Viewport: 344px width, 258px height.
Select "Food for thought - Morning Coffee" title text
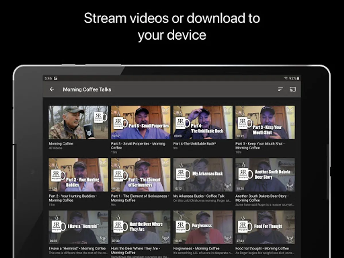(262, 249)
